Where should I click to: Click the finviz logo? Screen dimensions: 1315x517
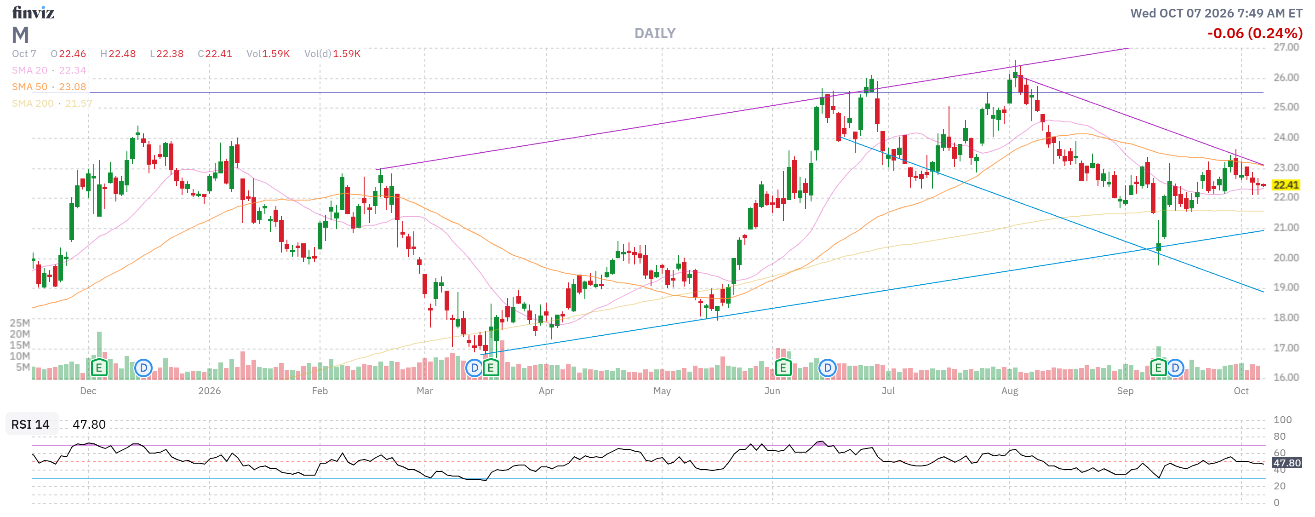click(x=33, y=12)
